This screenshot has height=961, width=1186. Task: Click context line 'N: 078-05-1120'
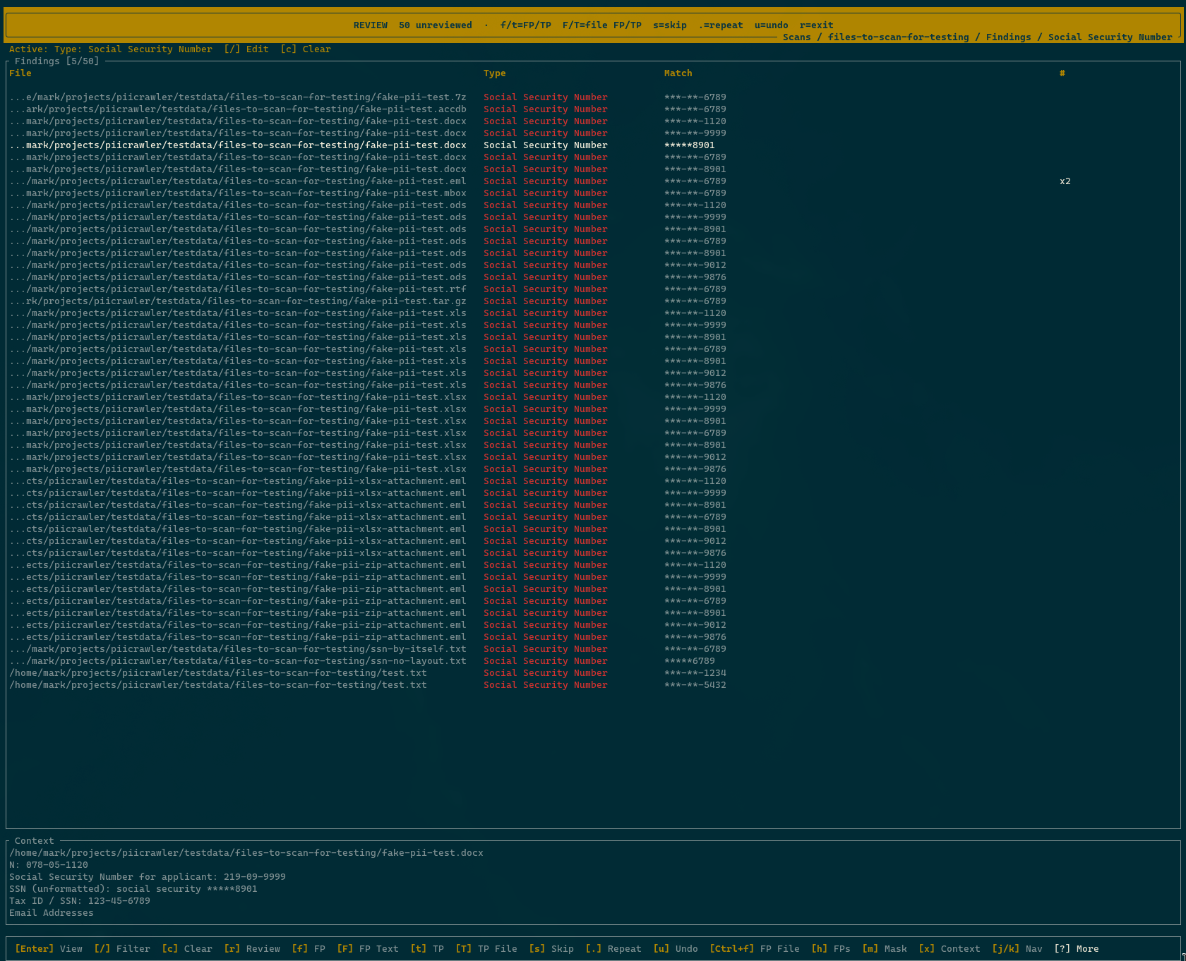[49, 865]
